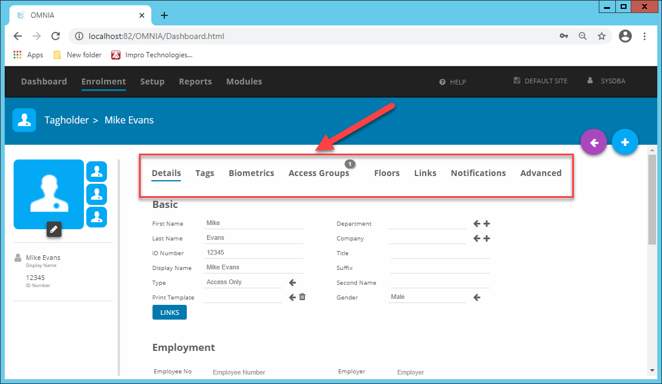The width and height of the screenshot is (662, 384).
Task: Open the Gender selection arrow
Action: tap(476, 298)
